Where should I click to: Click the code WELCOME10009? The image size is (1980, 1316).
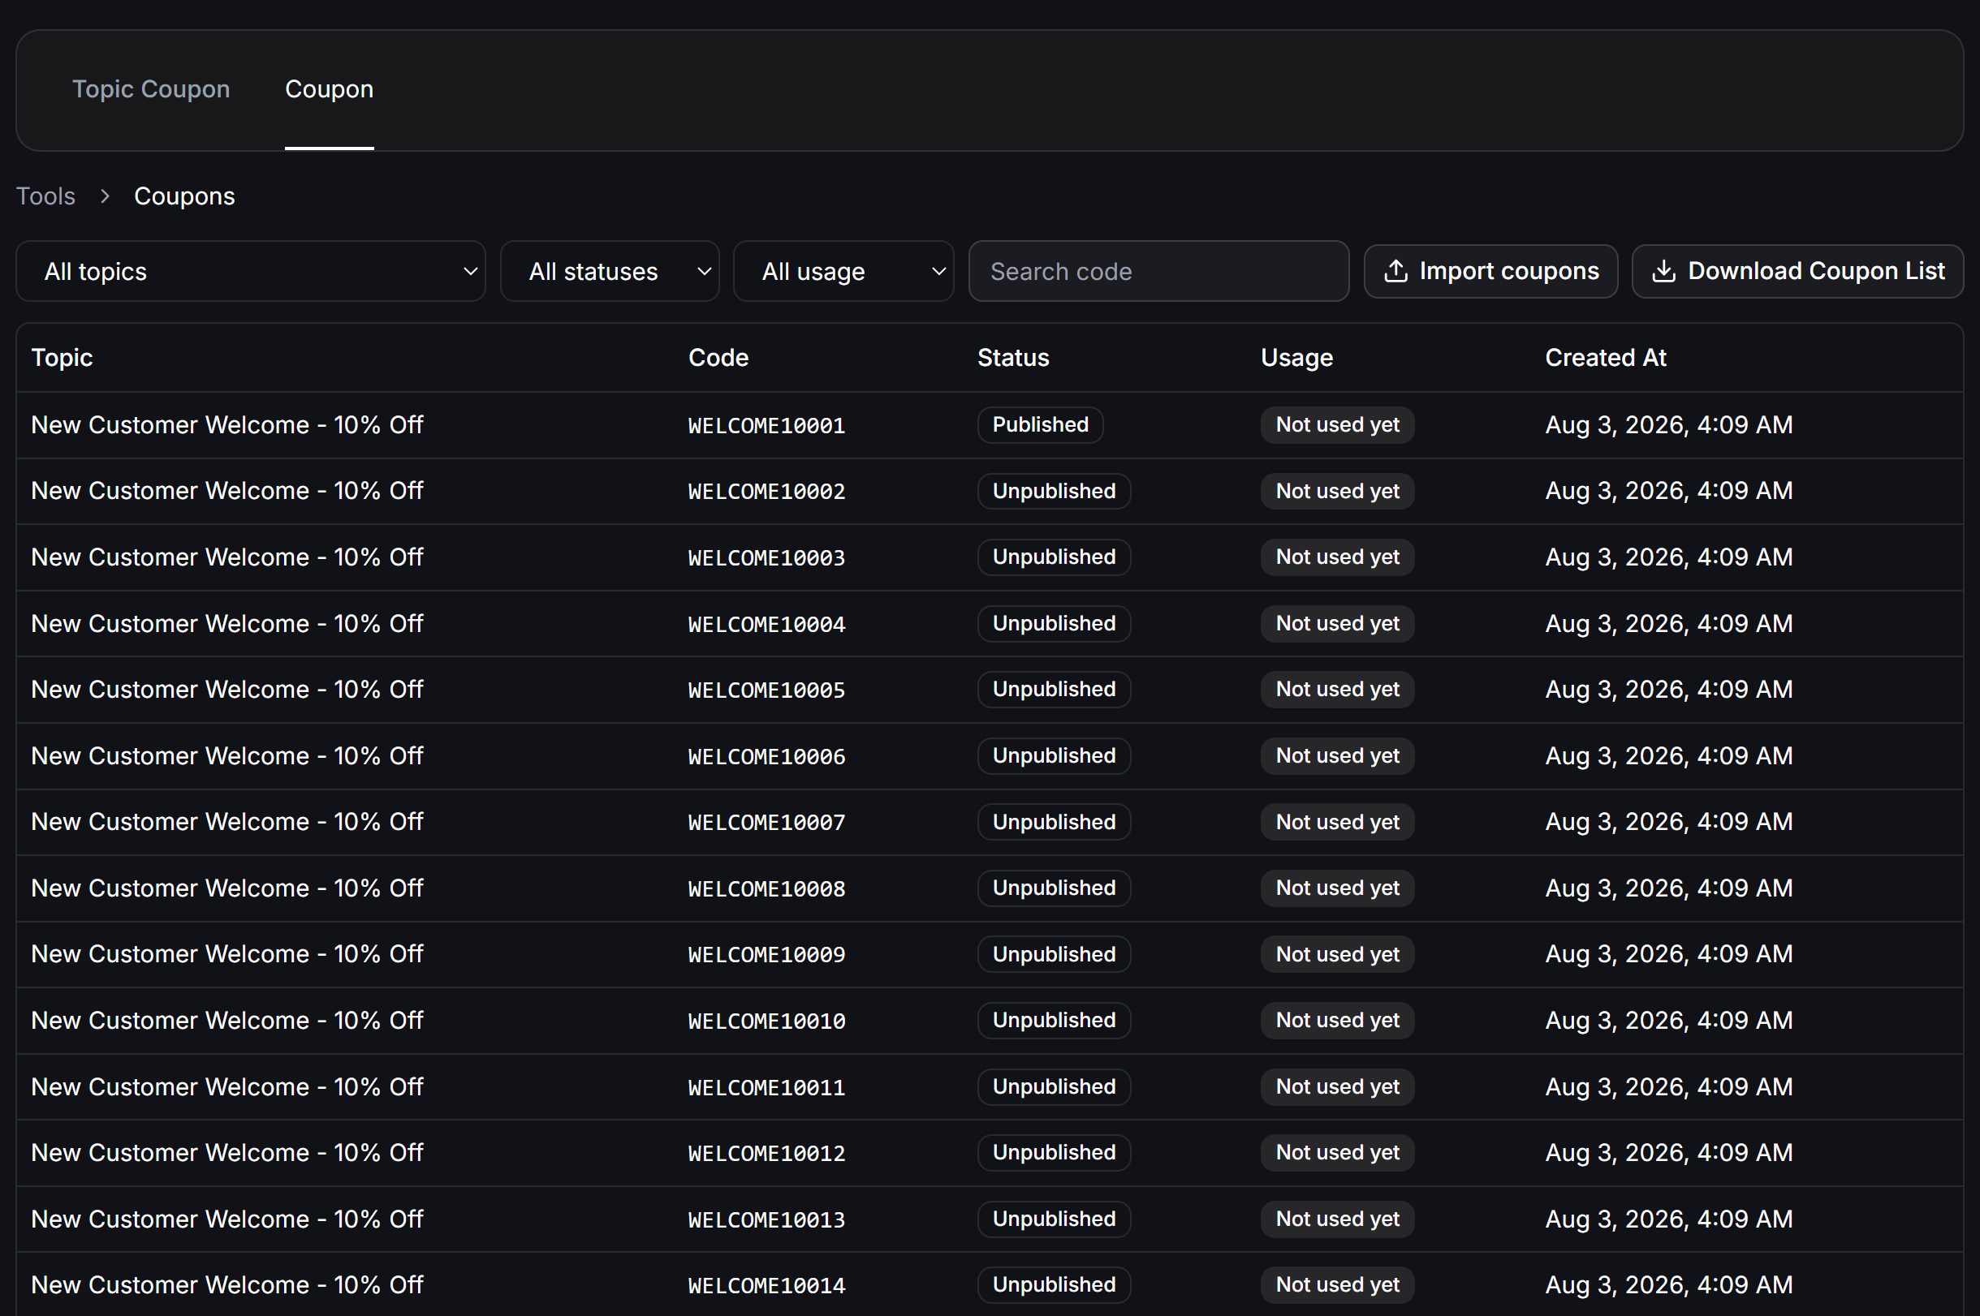(766, 954)
